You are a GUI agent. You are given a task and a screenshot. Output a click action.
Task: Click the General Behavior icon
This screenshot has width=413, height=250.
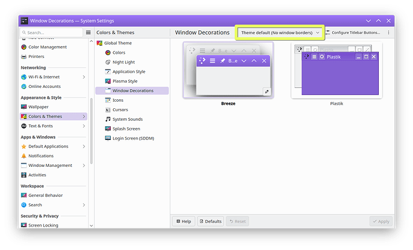tap(24, 195)
